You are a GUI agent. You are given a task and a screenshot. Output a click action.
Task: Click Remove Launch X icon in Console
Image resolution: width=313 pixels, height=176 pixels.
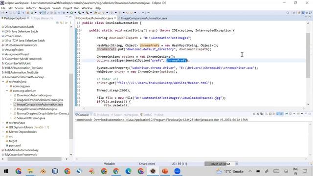pyautogui.click(x=258, y=114)
